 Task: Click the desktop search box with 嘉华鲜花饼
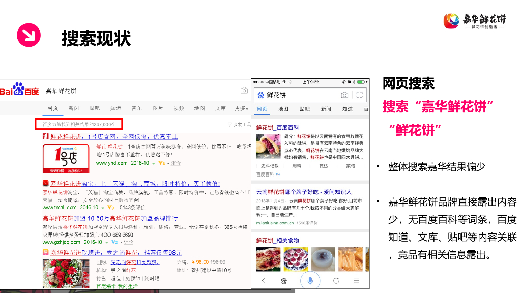click(x=146, y=91)
